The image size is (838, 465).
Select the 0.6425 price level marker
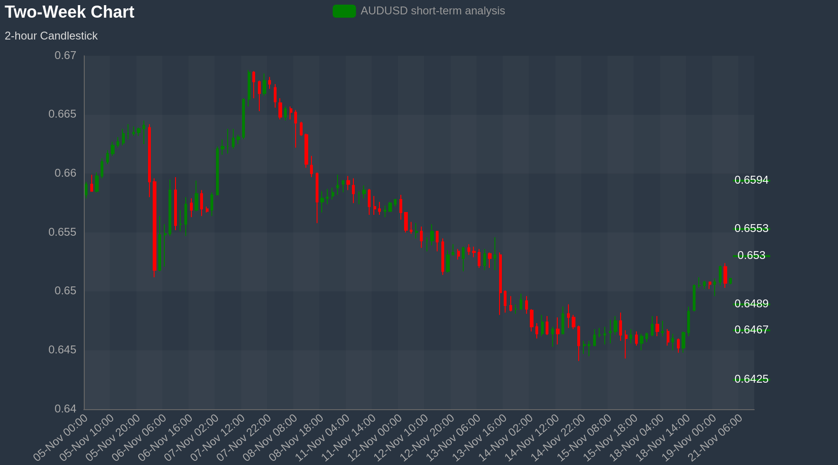tap(751, 379)
